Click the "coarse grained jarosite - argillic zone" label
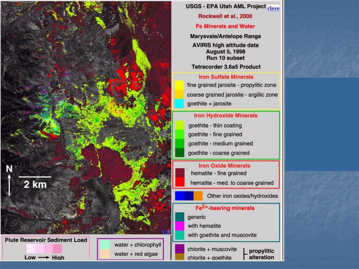The image size is (359, 269). click(x=232, y=95)
